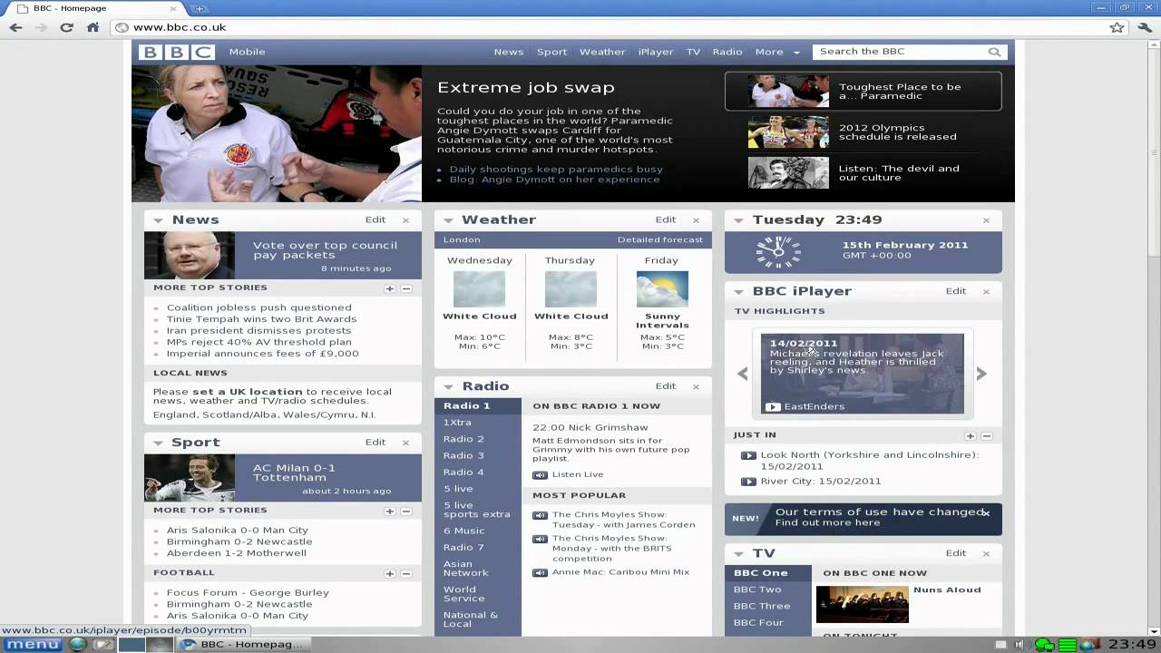This screenshot has height=653, width=1161.
Task: Open the browser wrench menu
Action: point(1145,27)
